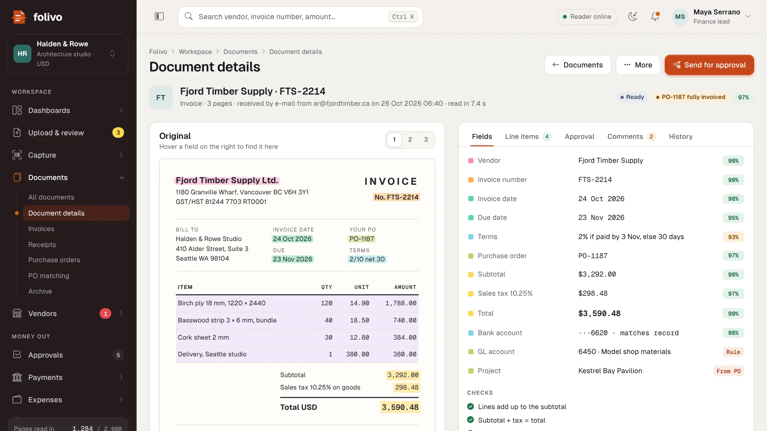Screen dimensions: 767x431
Task: Switch to the Approval tab
Action: [x=579, y=136]
